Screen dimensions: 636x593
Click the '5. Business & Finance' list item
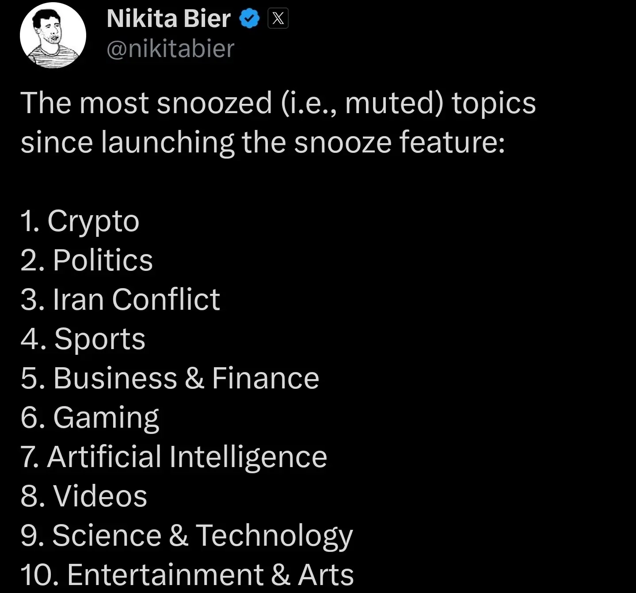tap(170, 378)
